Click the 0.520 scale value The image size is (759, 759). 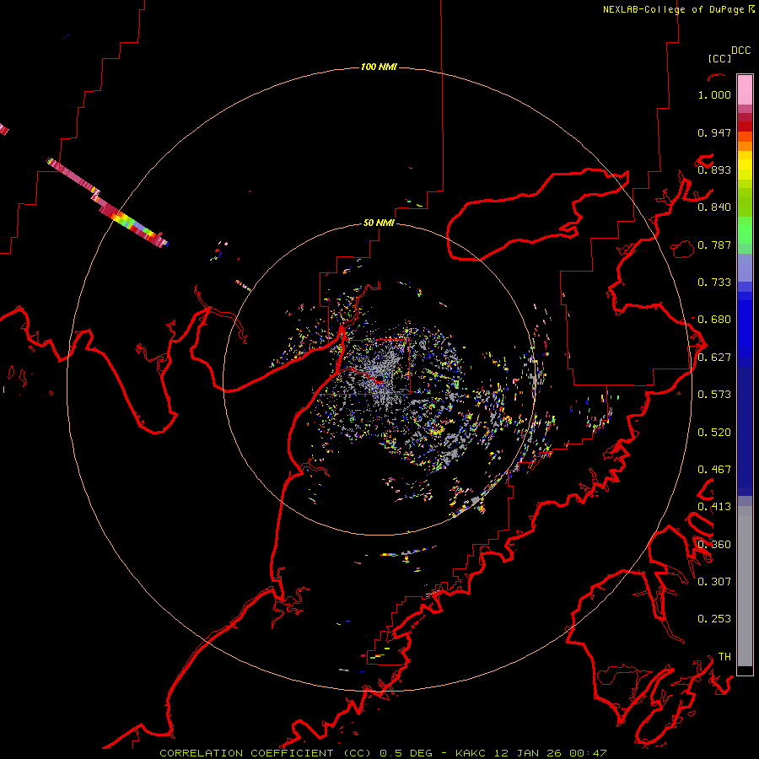[714, 433]
